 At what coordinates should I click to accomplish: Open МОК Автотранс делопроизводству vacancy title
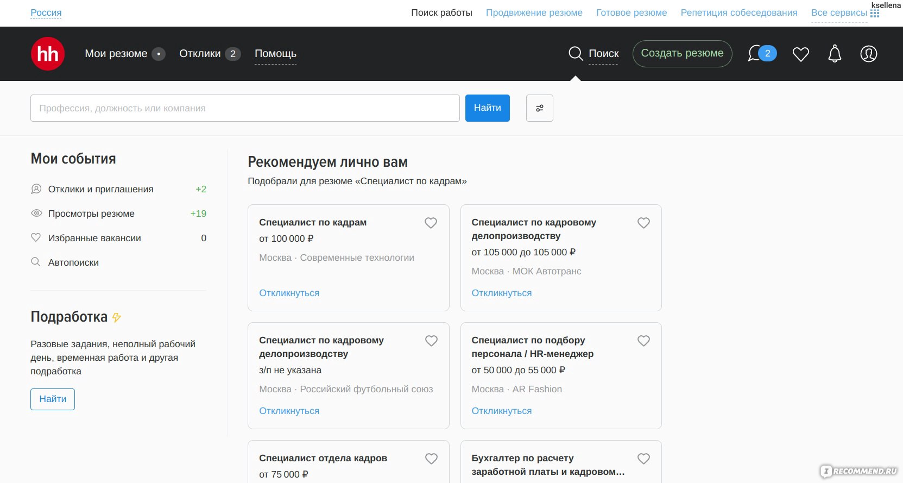[534, 229]
